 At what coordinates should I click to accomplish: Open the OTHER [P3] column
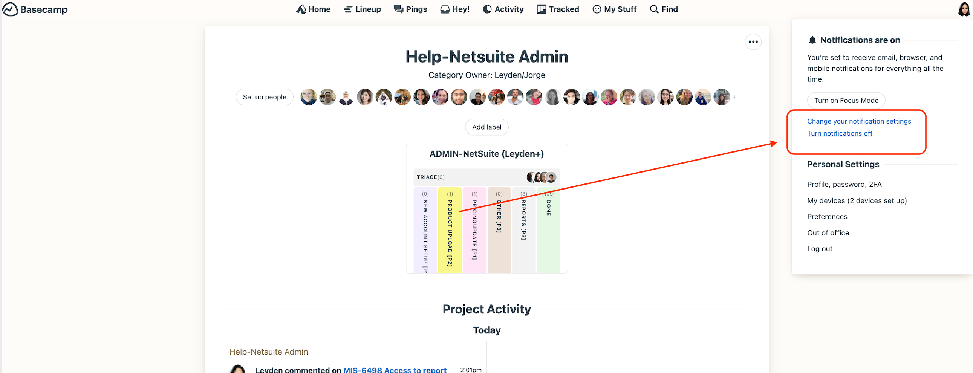coord(499,230)
